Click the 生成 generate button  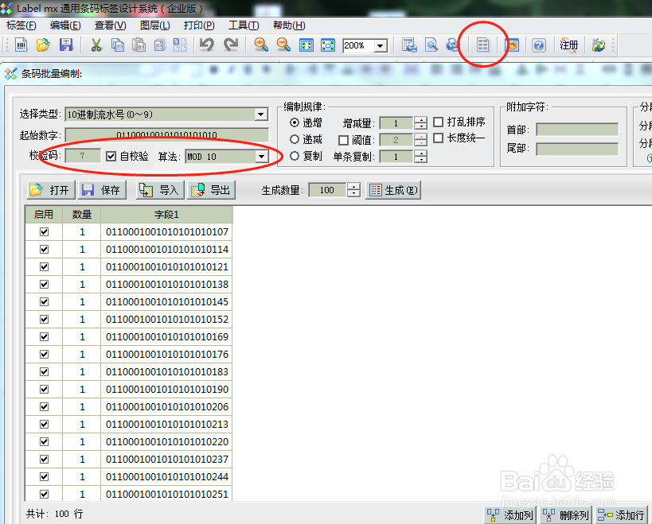(x=393, y=190)
